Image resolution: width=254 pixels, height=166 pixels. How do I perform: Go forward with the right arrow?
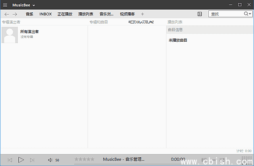click(15, 14)
